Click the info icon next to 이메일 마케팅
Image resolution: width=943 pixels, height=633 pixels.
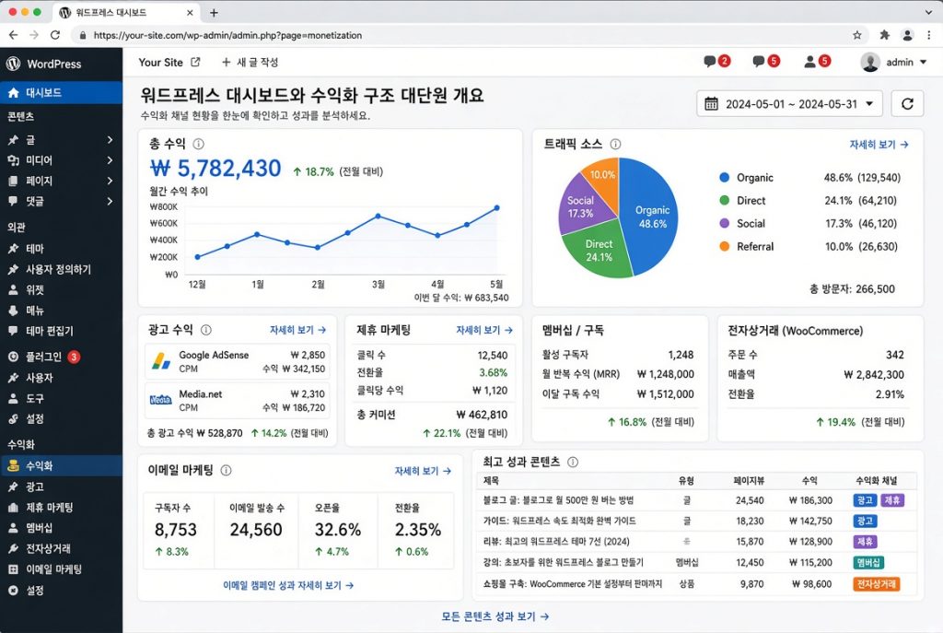(227, 471)
